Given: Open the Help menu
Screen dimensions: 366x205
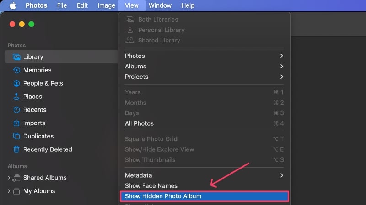Looking at the screenshot, I should (188, 5).
